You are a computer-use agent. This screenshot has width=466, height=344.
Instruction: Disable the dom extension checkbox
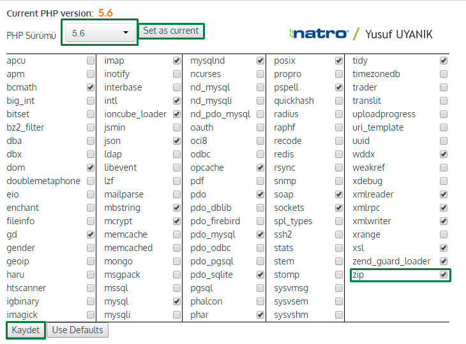[x=91, y=168]
